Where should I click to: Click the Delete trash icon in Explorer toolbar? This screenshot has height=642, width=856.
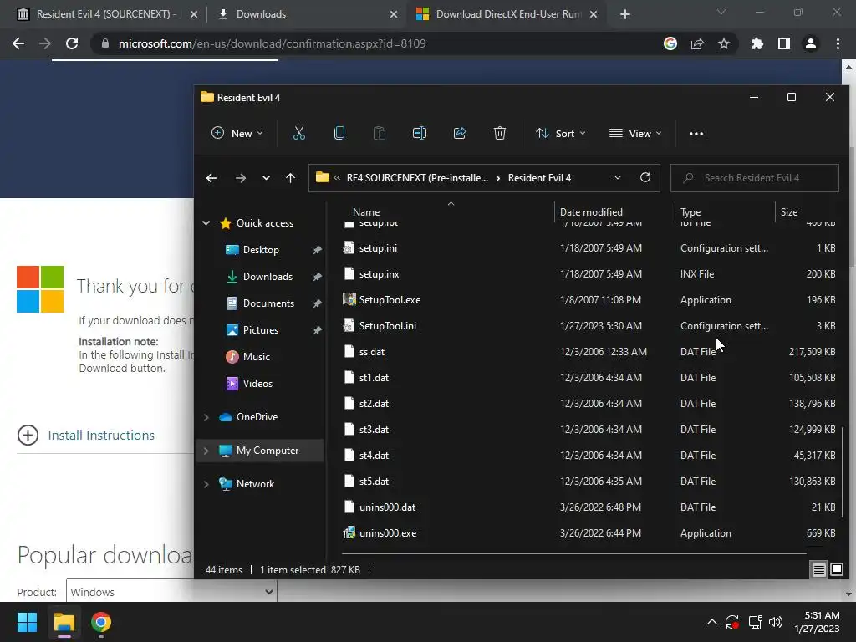500,133
